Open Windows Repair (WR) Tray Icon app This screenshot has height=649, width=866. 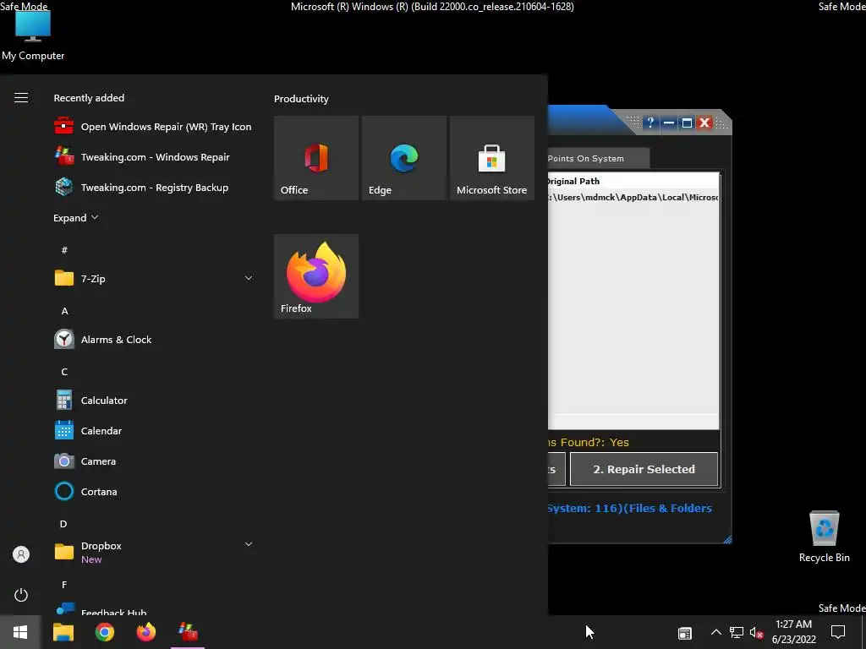(152, 127)
